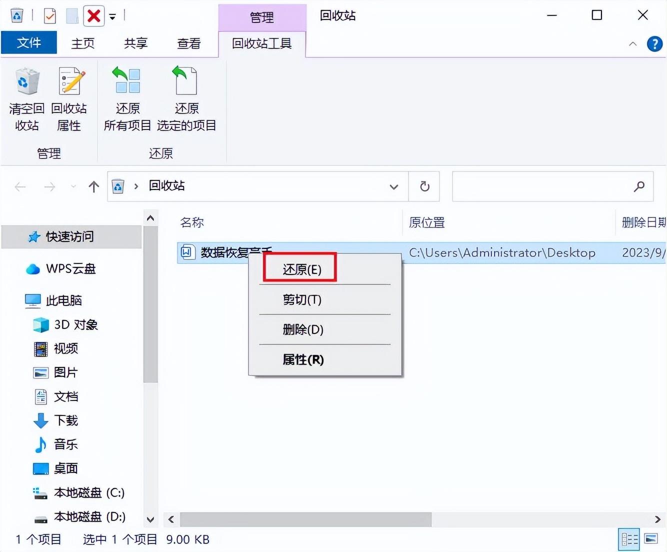Viewport: 667px width, 552px height.
Task: Switch to the 主页 (Home) tab
Action: [83, 43]
